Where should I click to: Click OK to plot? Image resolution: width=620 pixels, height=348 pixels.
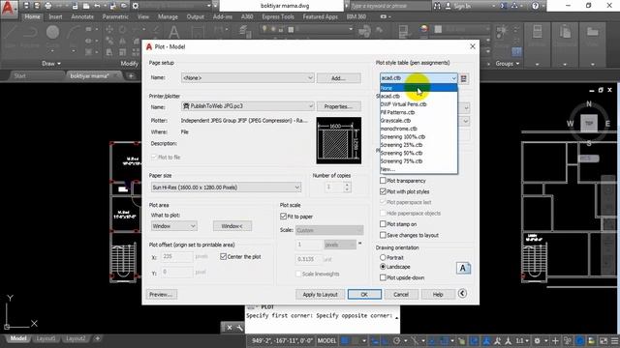(364, 294)
